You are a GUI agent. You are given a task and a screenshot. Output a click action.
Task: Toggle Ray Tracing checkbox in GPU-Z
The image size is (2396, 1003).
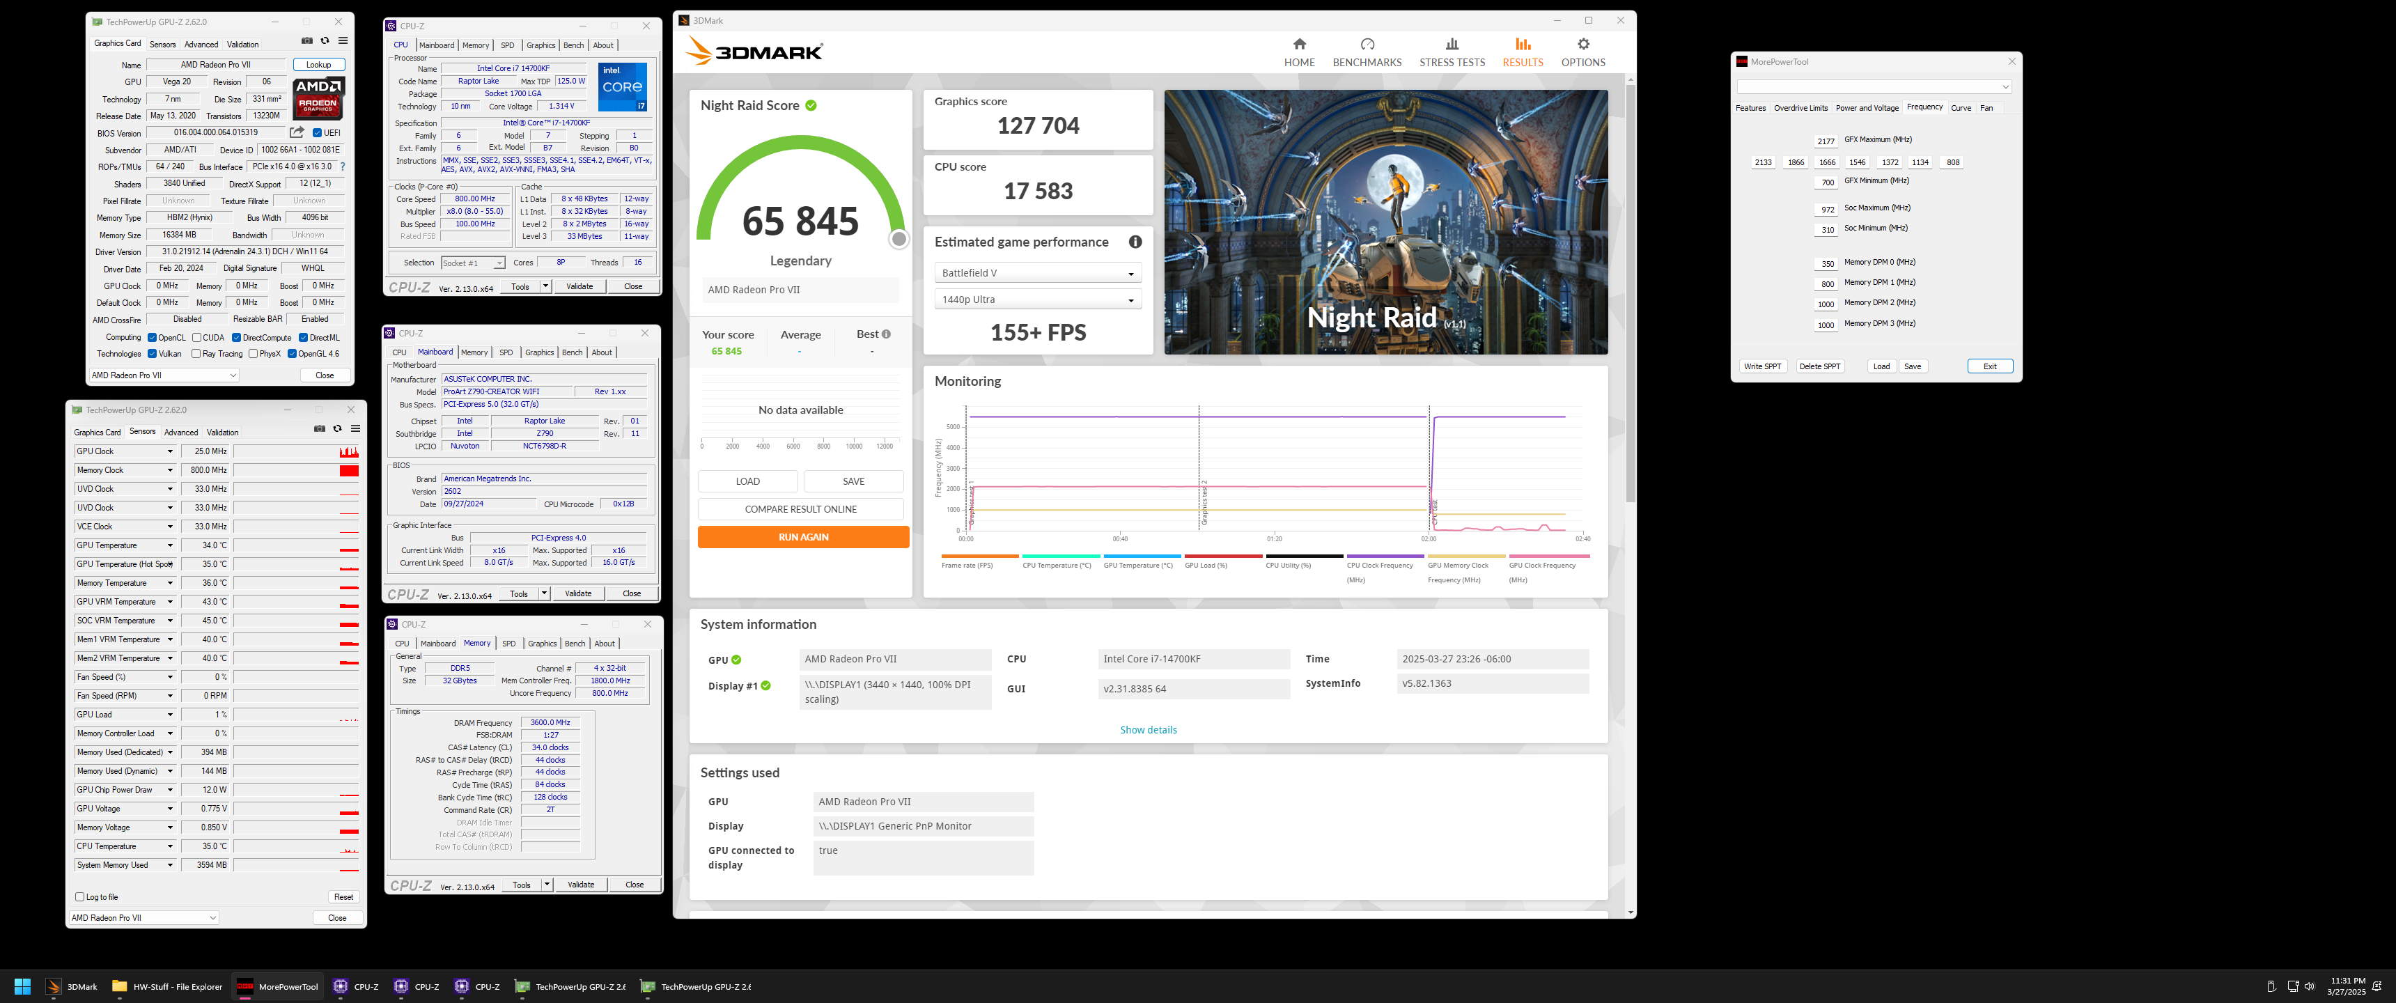[x=196, y=354]
